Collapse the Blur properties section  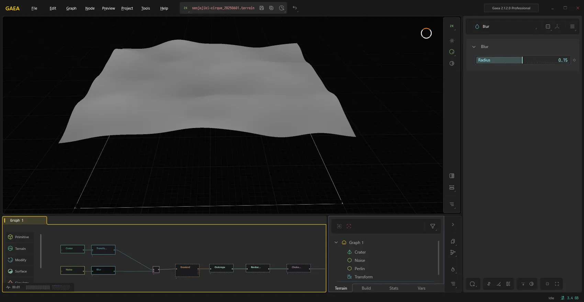474,47
